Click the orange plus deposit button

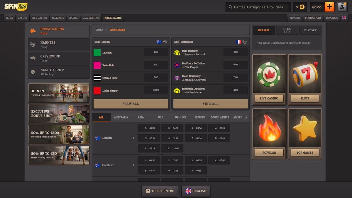tap(329, 7)
